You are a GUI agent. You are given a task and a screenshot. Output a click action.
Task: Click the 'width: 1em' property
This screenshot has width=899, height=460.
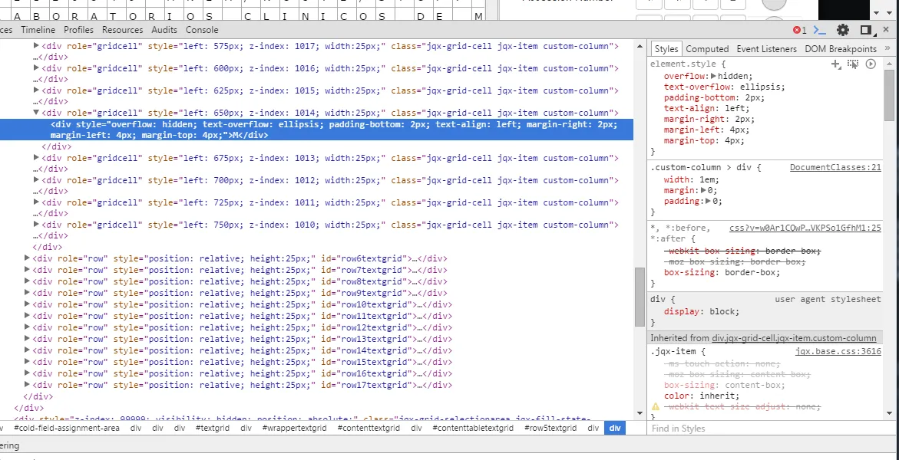(x=692, y=179)
